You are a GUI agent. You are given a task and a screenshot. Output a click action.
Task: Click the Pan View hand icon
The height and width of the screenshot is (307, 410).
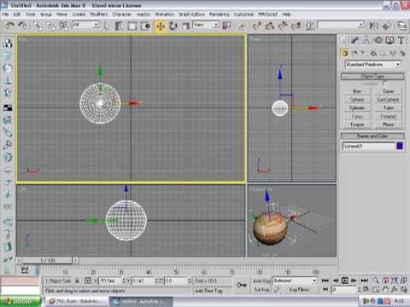coord(385,290)
